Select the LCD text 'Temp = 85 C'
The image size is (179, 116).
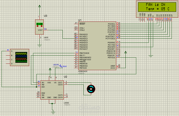[x=158, y=9]
